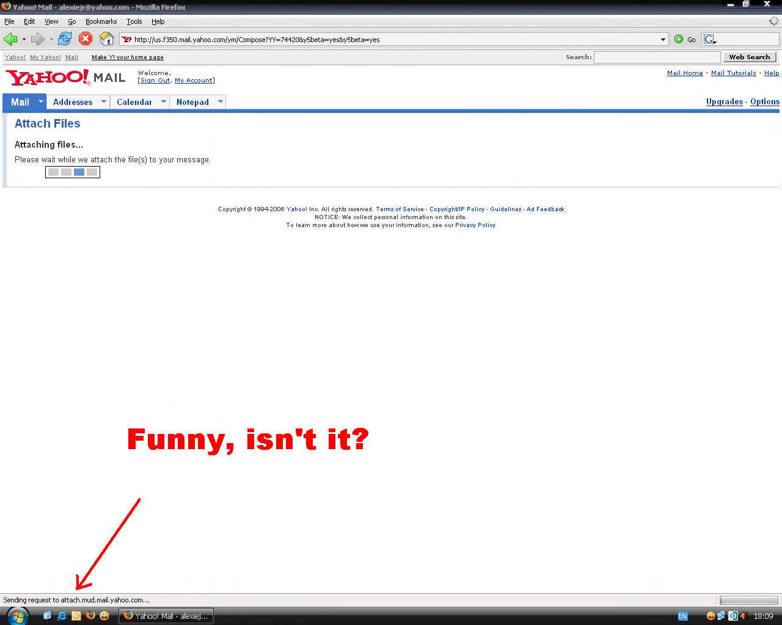
Task: Click the Sign Out link
Action: coord(155,81)
